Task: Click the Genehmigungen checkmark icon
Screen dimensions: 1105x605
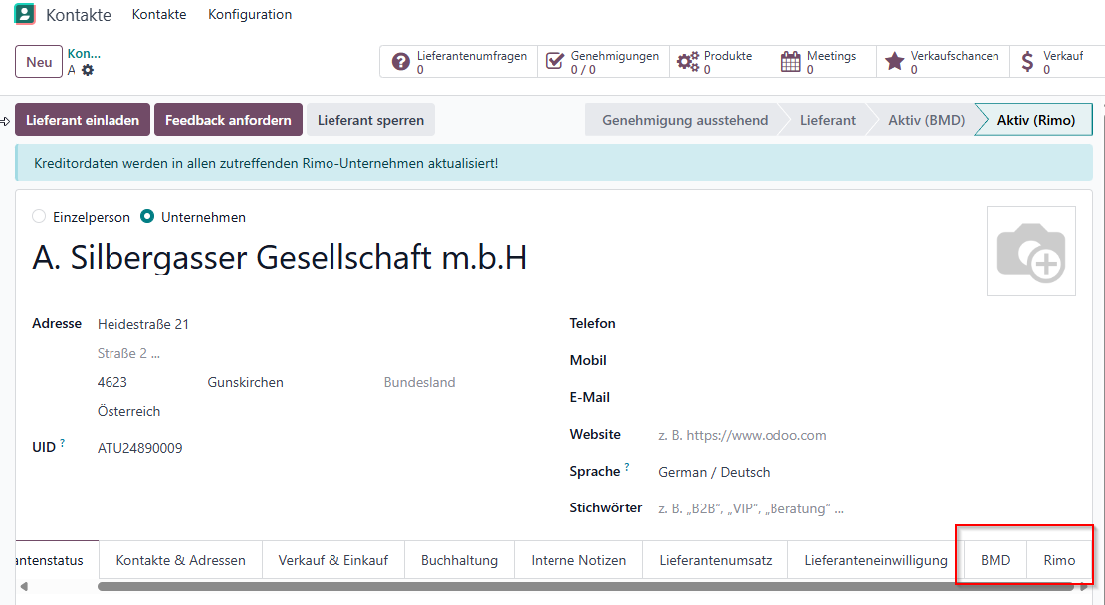Action: 554,62
